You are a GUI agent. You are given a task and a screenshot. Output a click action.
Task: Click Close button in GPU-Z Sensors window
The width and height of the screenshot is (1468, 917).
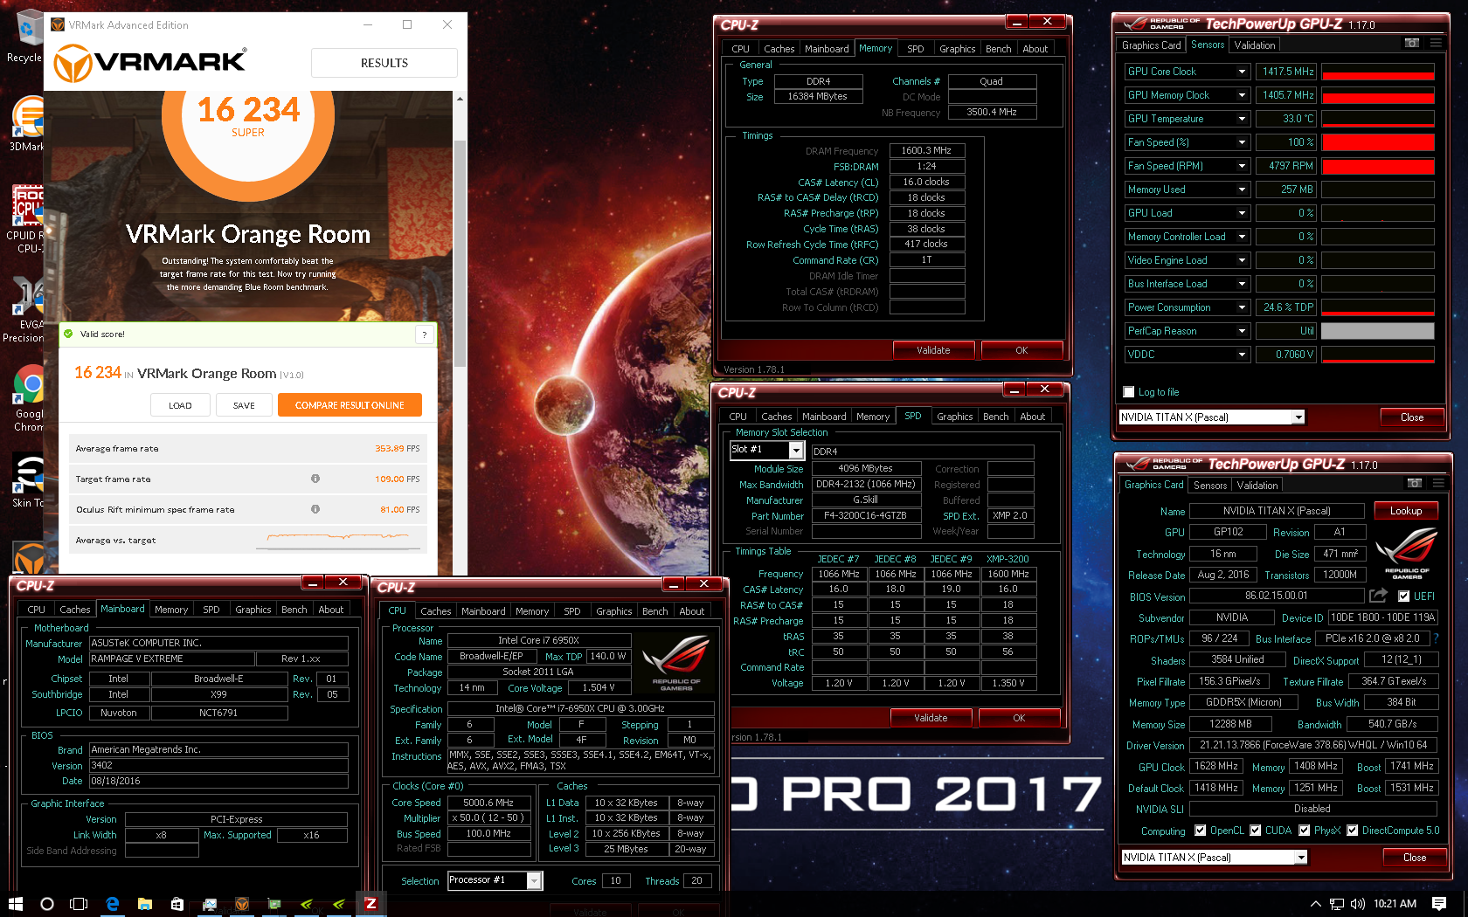pyautogui.click(x=1412, y=417)
